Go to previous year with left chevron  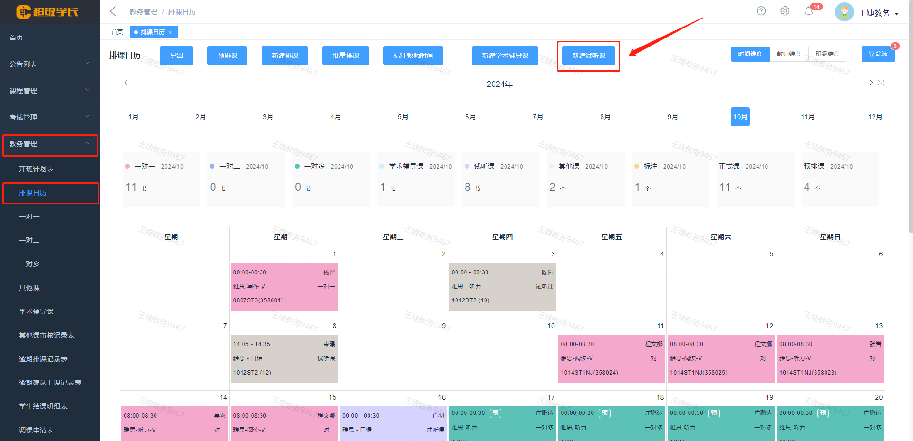pyautogui.click(x=126, y=83)
